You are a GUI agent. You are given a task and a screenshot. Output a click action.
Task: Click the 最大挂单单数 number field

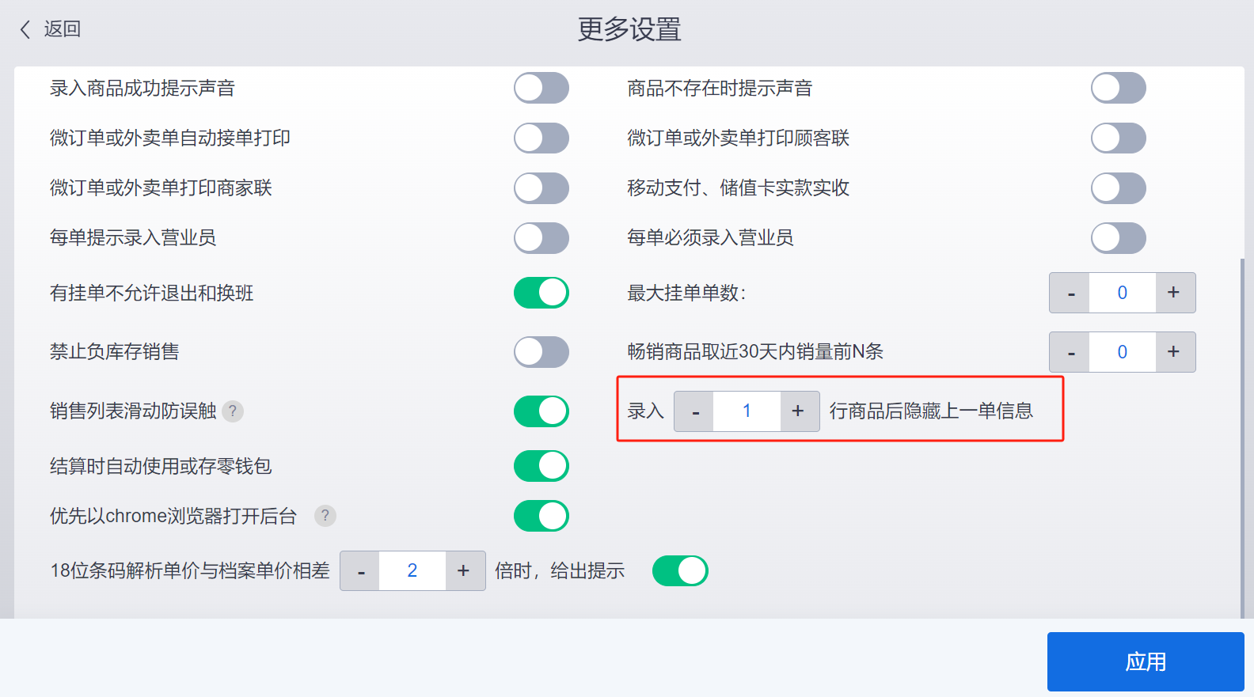(1123, 293)
